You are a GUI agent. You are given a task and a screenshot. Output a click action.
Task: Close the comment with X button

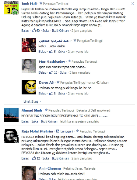pos(133,4)
